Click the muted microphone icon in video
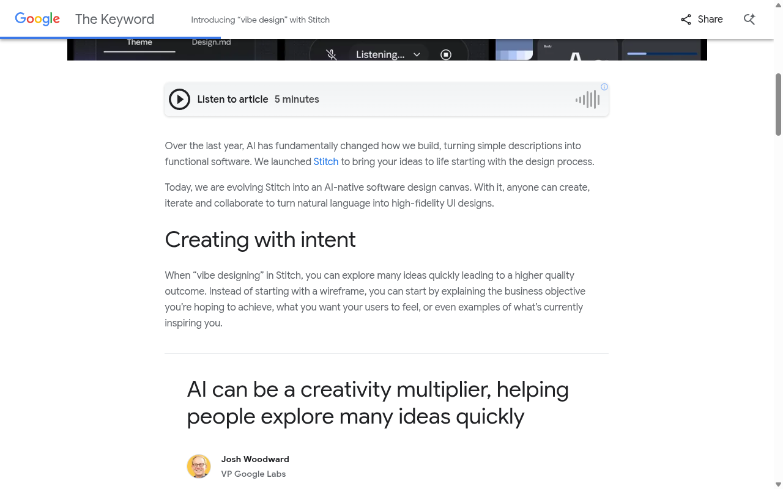This screenshot has width=783, height=489. (332, 54)
